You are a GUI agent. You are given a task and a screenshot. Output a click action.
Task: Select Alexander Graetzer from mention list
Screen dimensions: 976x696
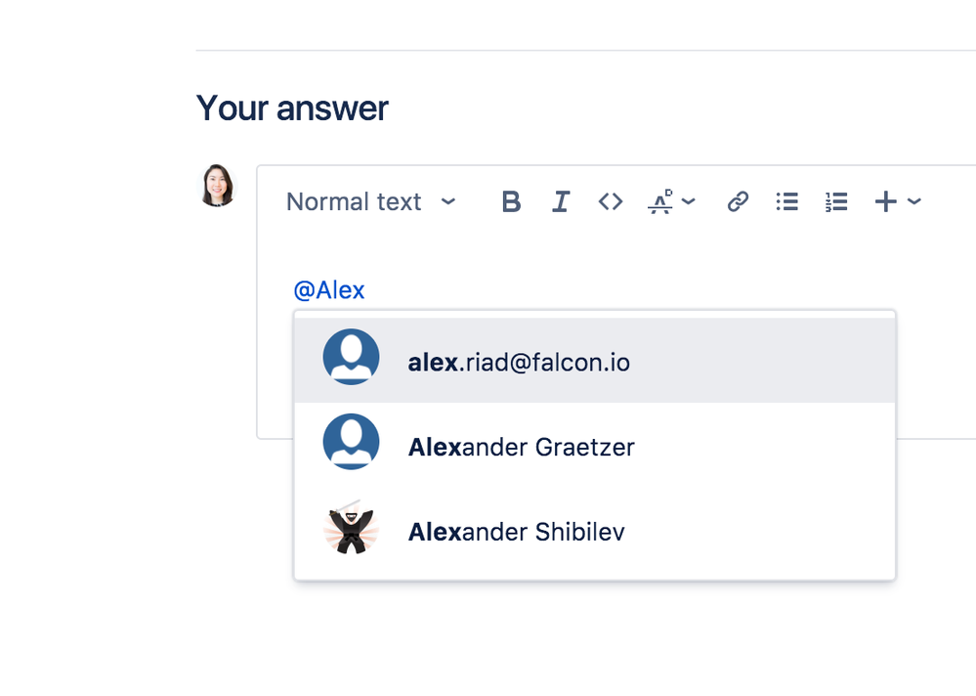(x=594, y=445)
